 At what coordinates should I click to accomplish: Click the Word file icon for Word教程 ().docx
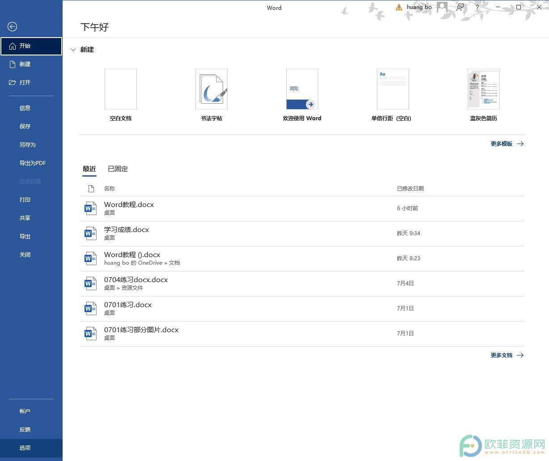(x=91, y=258)
